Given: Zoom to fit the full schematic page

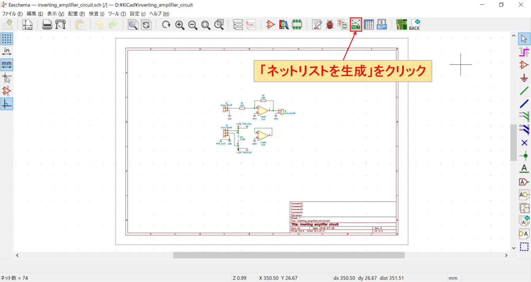Looking at the screenshot, I should click(206, 24).
